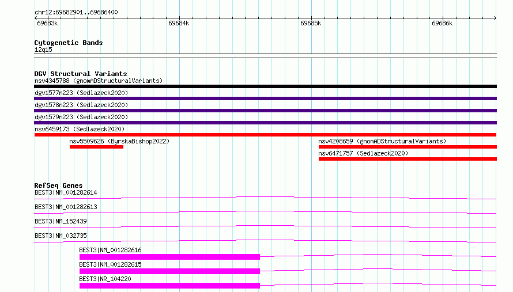Open nsv6459173 (Sedlazeck2020) label
Viewport: 513px width, 292px height.
[x=80, y=129]
